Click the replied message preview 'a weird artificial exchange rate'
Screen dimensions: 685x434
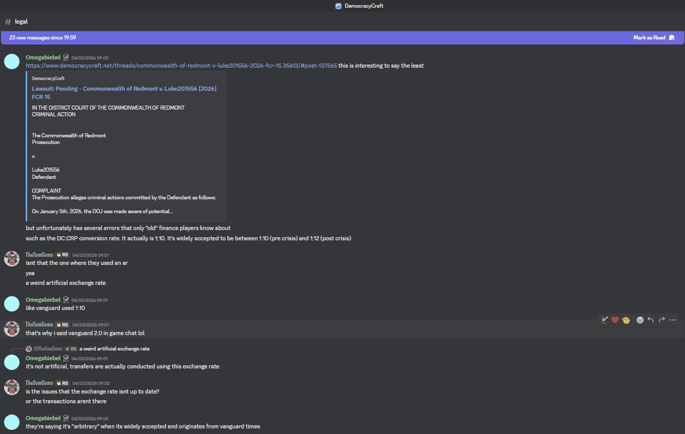click(x=114, y=348)
